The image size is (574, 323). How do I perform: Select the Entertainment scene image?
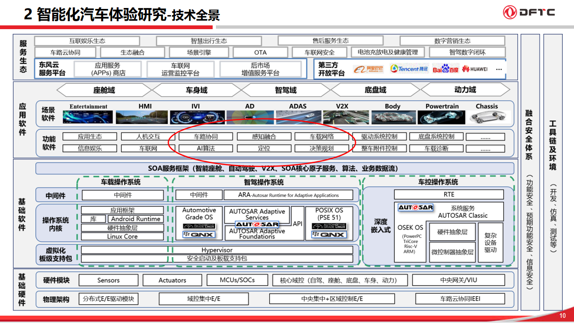88,117
